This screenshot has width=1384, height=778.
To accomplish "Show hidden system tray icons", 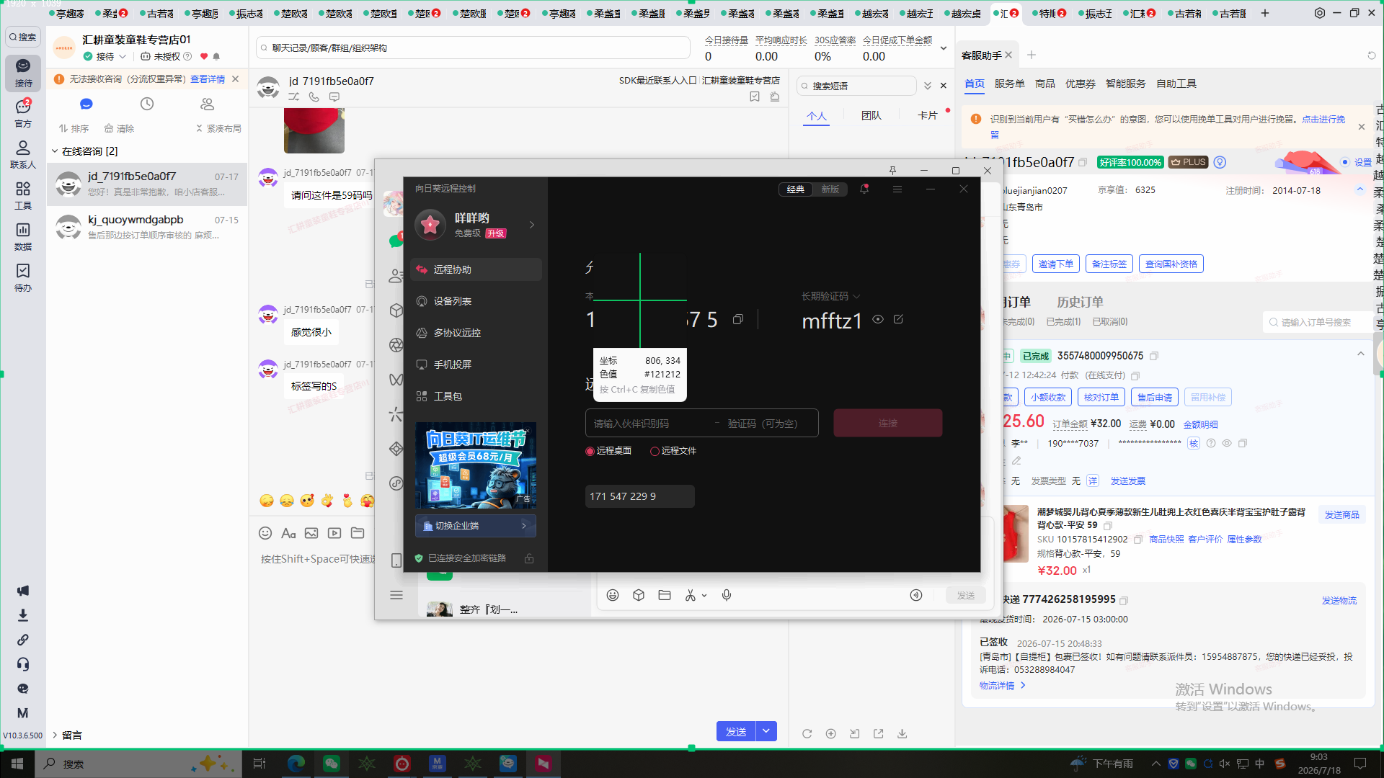I will point(1156,764).
